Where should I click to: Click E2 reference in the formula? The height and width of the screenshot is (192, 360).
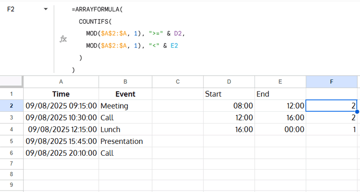[x=174, y=46]
